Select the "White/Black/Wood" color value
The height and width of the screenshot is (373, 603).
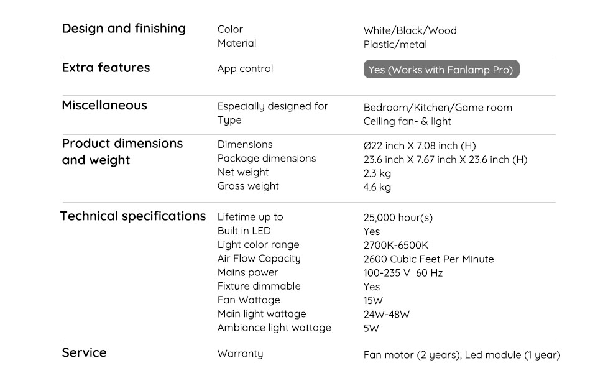click(410, 30)
